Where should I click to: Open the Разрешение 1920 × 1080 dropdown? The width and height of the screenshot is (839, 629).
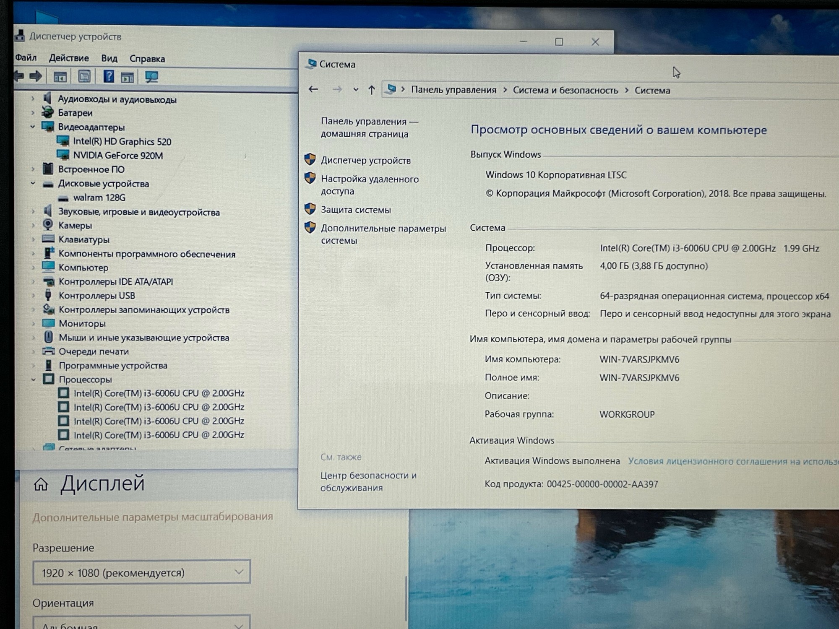click(142, 572)
